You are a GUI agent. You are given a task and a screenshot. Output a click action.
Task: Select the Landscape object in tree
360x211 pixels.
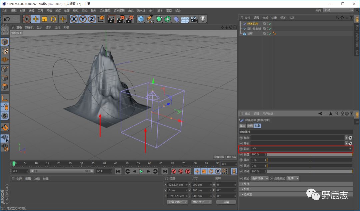tap(250, 34)
